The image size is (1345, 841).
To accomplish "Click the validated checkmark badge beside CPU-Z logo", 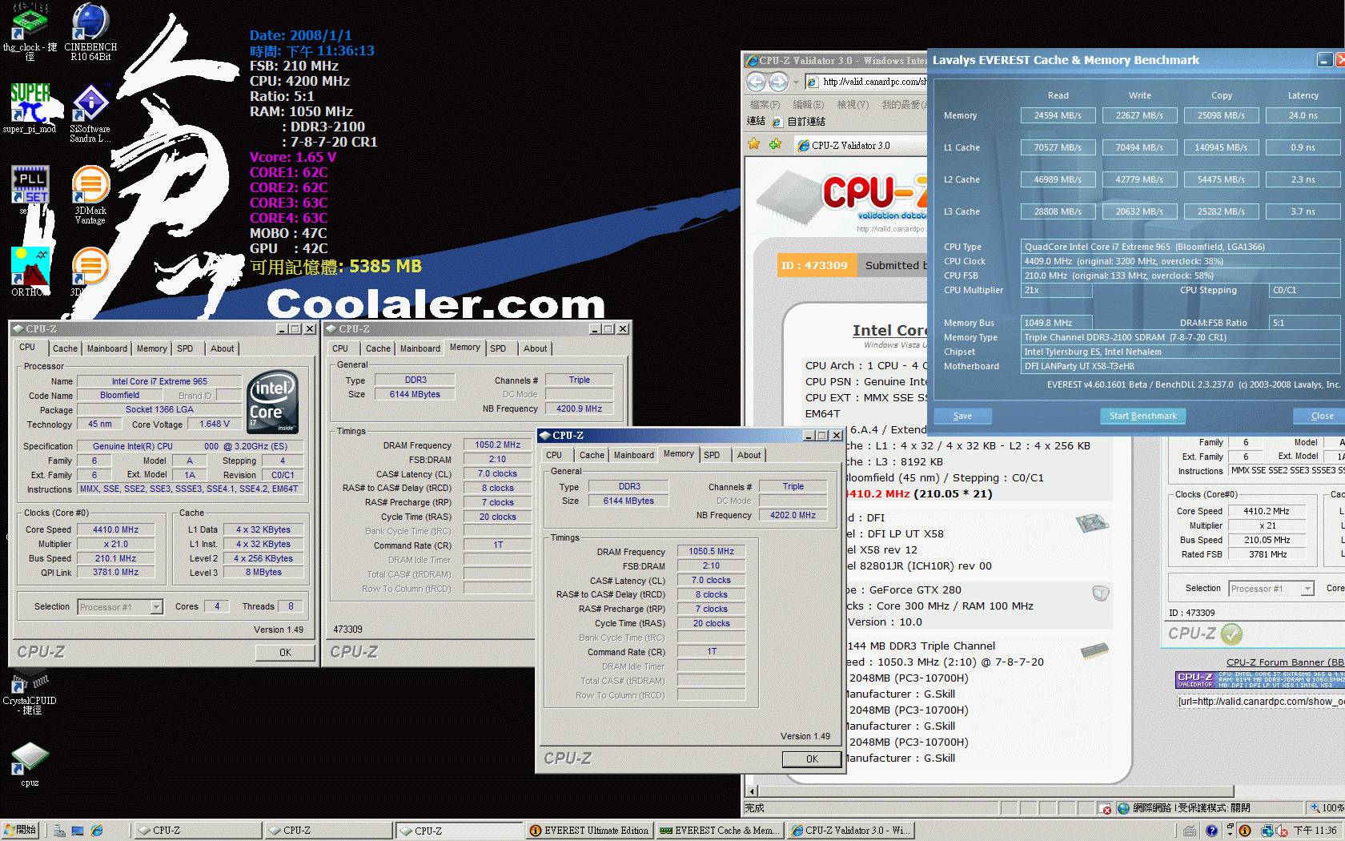I will [1231, 634].
